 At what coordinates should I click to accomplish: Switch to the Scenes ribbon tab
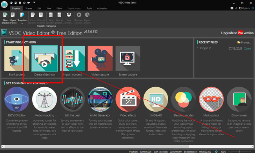click(29, 8)
